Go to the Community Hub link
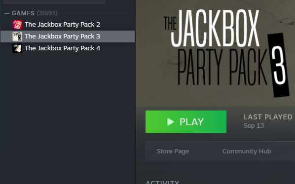 click(247, 151)
